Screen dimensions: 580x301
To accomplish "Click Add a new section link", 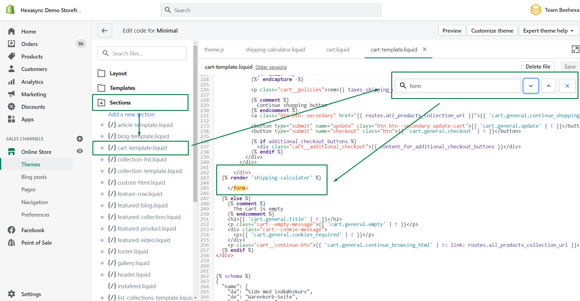I will pyautogui.click(x=131, y=114).
